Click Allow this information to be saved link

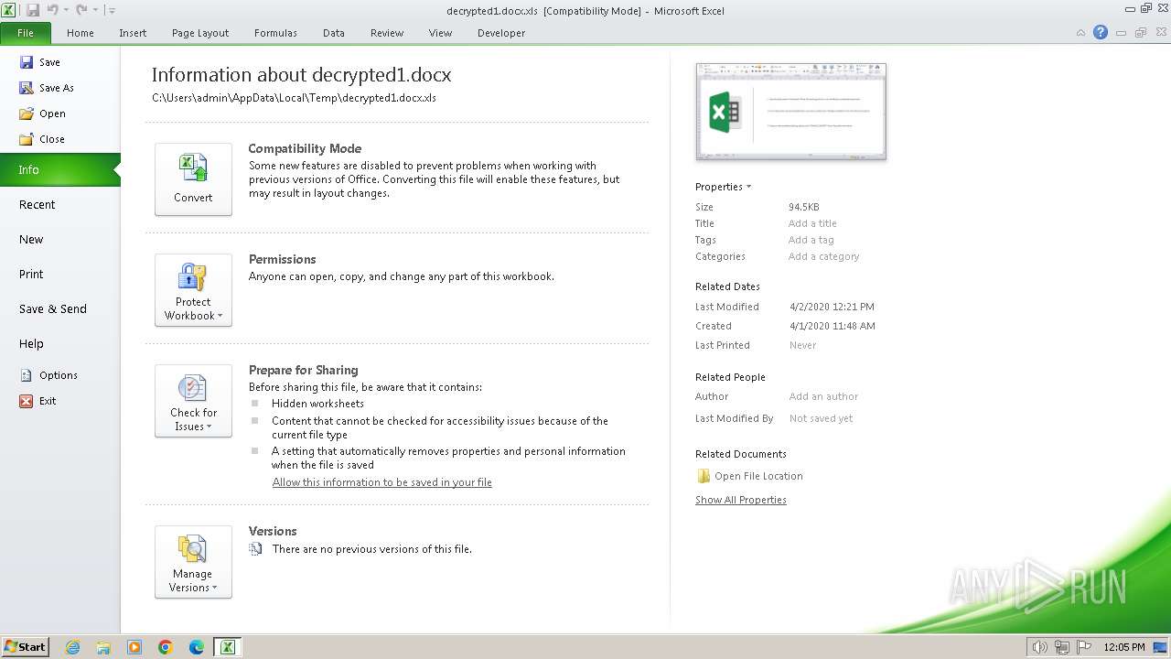[381, 482]
